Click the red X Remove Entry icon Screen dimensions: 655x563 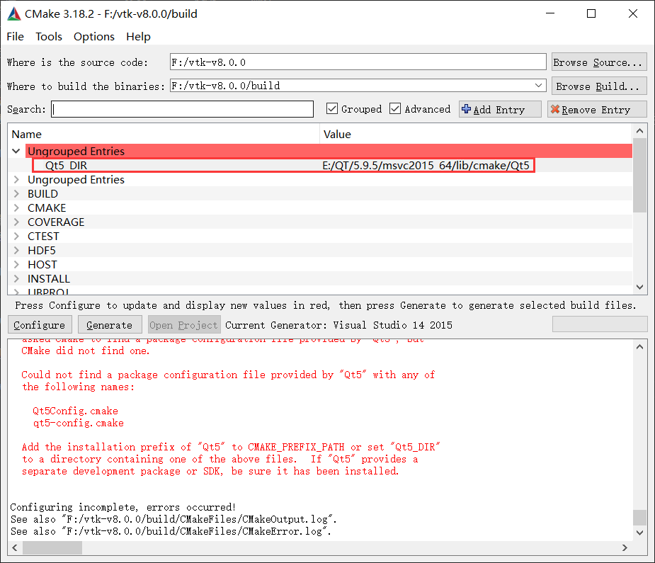pyautogui.click(x=554, y=109)
